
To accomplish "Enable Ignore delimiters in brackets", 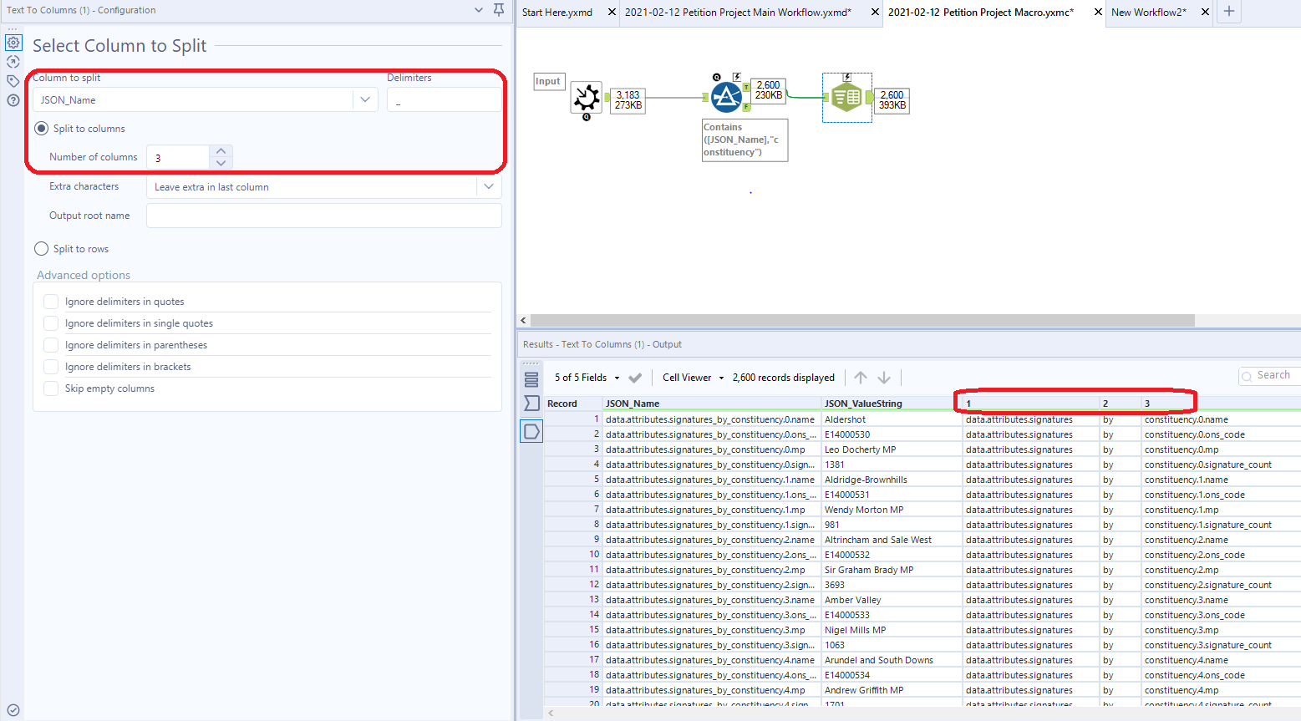I will [51, 367].
